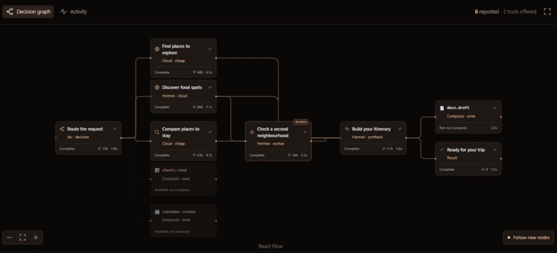The height and width of the screenshot is (253, 557).
Task: Click the token count icon on Route the request
Action: pos(99,149)
